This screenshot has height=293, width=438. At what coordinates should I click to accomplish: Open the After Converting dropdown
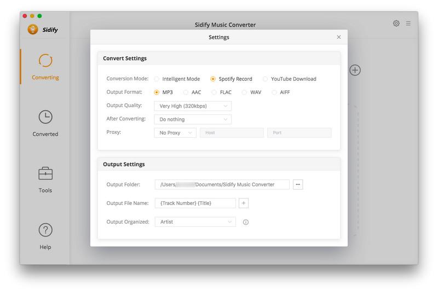tap(193, 119)
